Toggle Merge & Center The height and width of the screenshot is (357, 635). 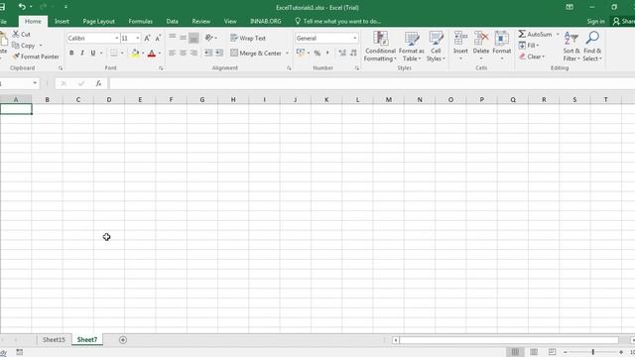click(256, 53)
